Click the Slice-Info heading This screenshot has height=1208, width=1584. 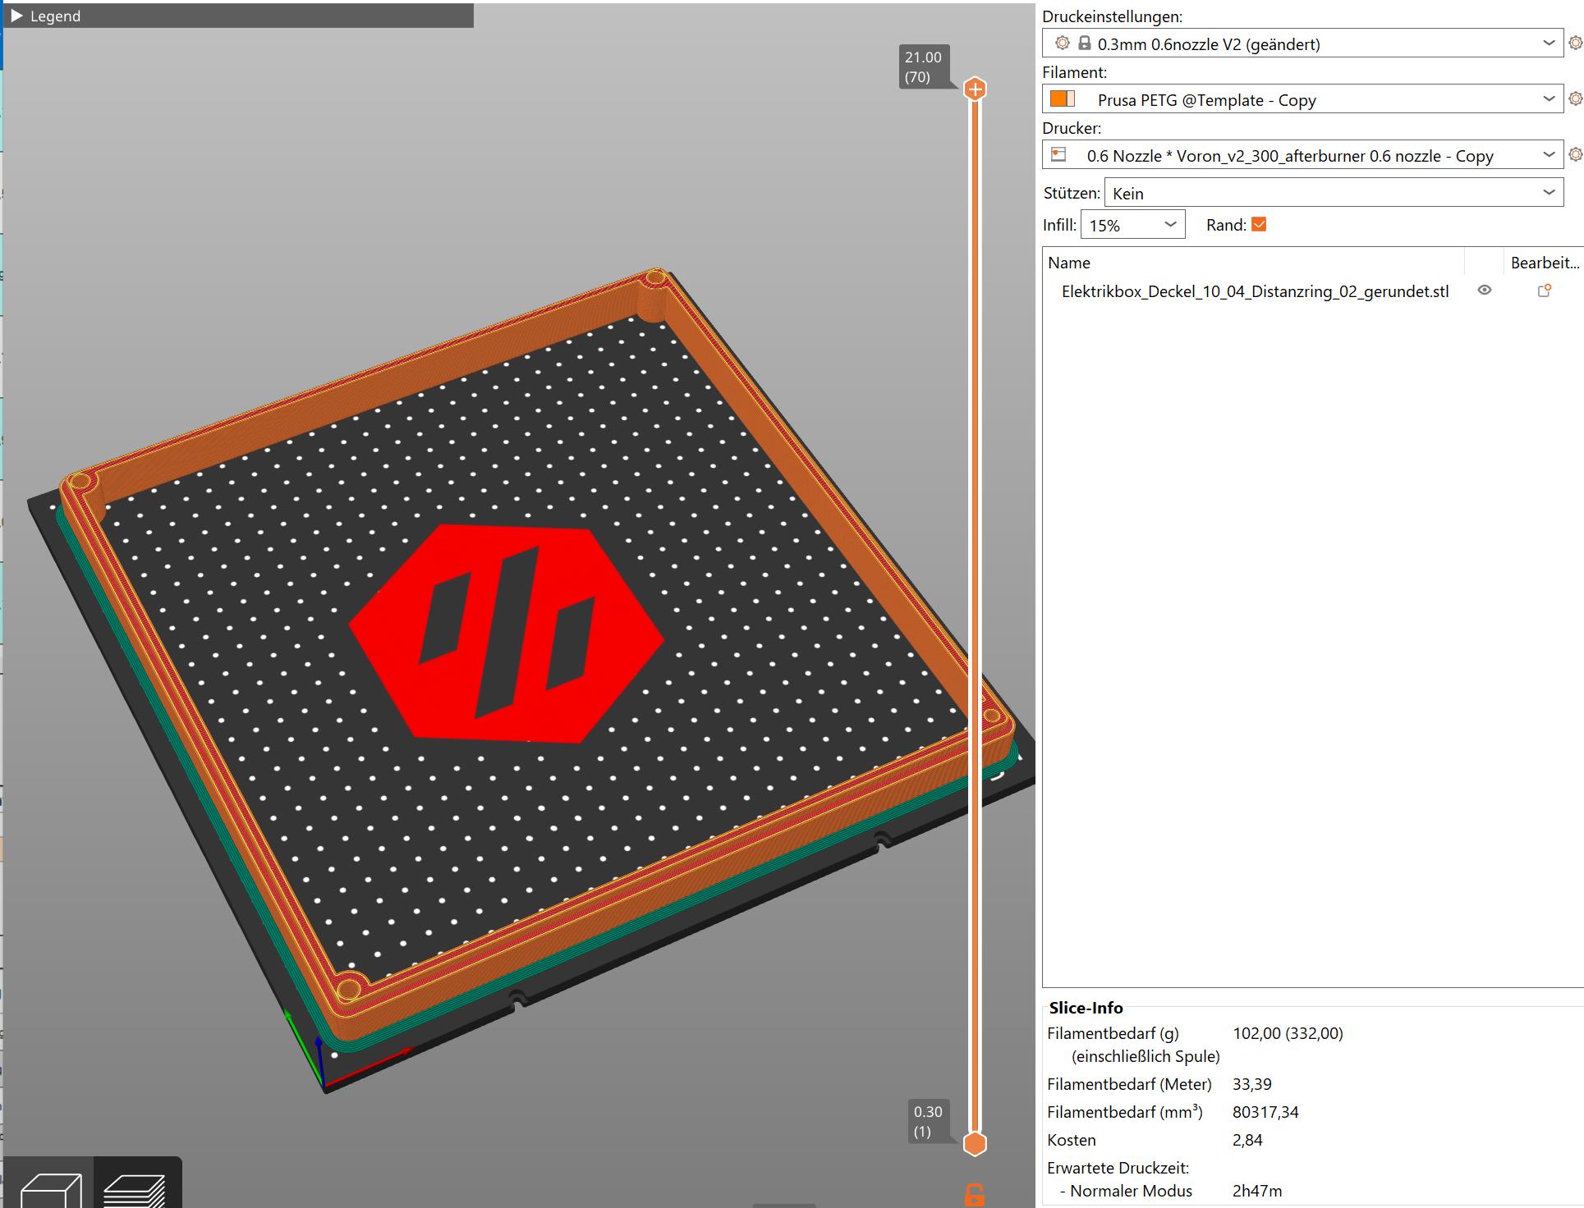click(1086, 1008)
